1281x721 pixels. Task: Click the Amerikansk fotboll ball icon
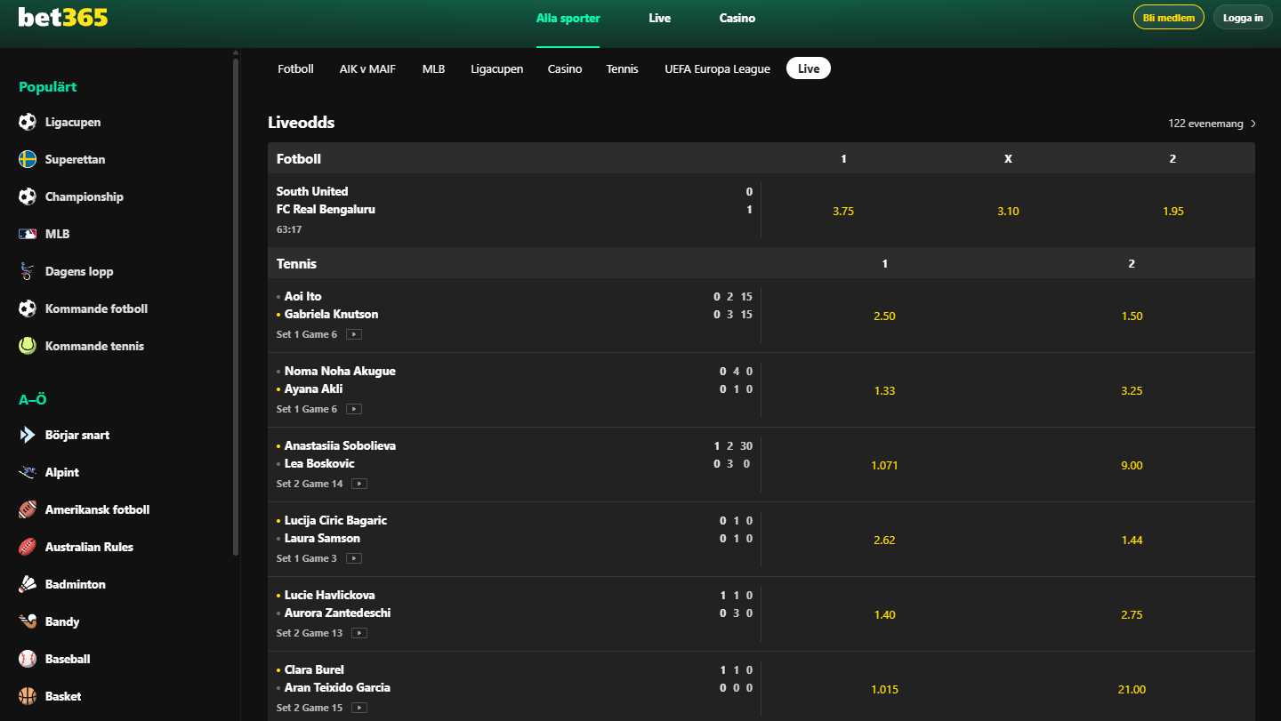coord(28,509)
